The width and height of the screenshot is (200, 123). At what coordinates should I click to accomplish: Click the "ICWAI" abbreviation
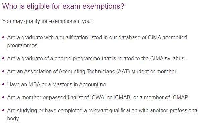pyautogui.click(x=98, y=97)
